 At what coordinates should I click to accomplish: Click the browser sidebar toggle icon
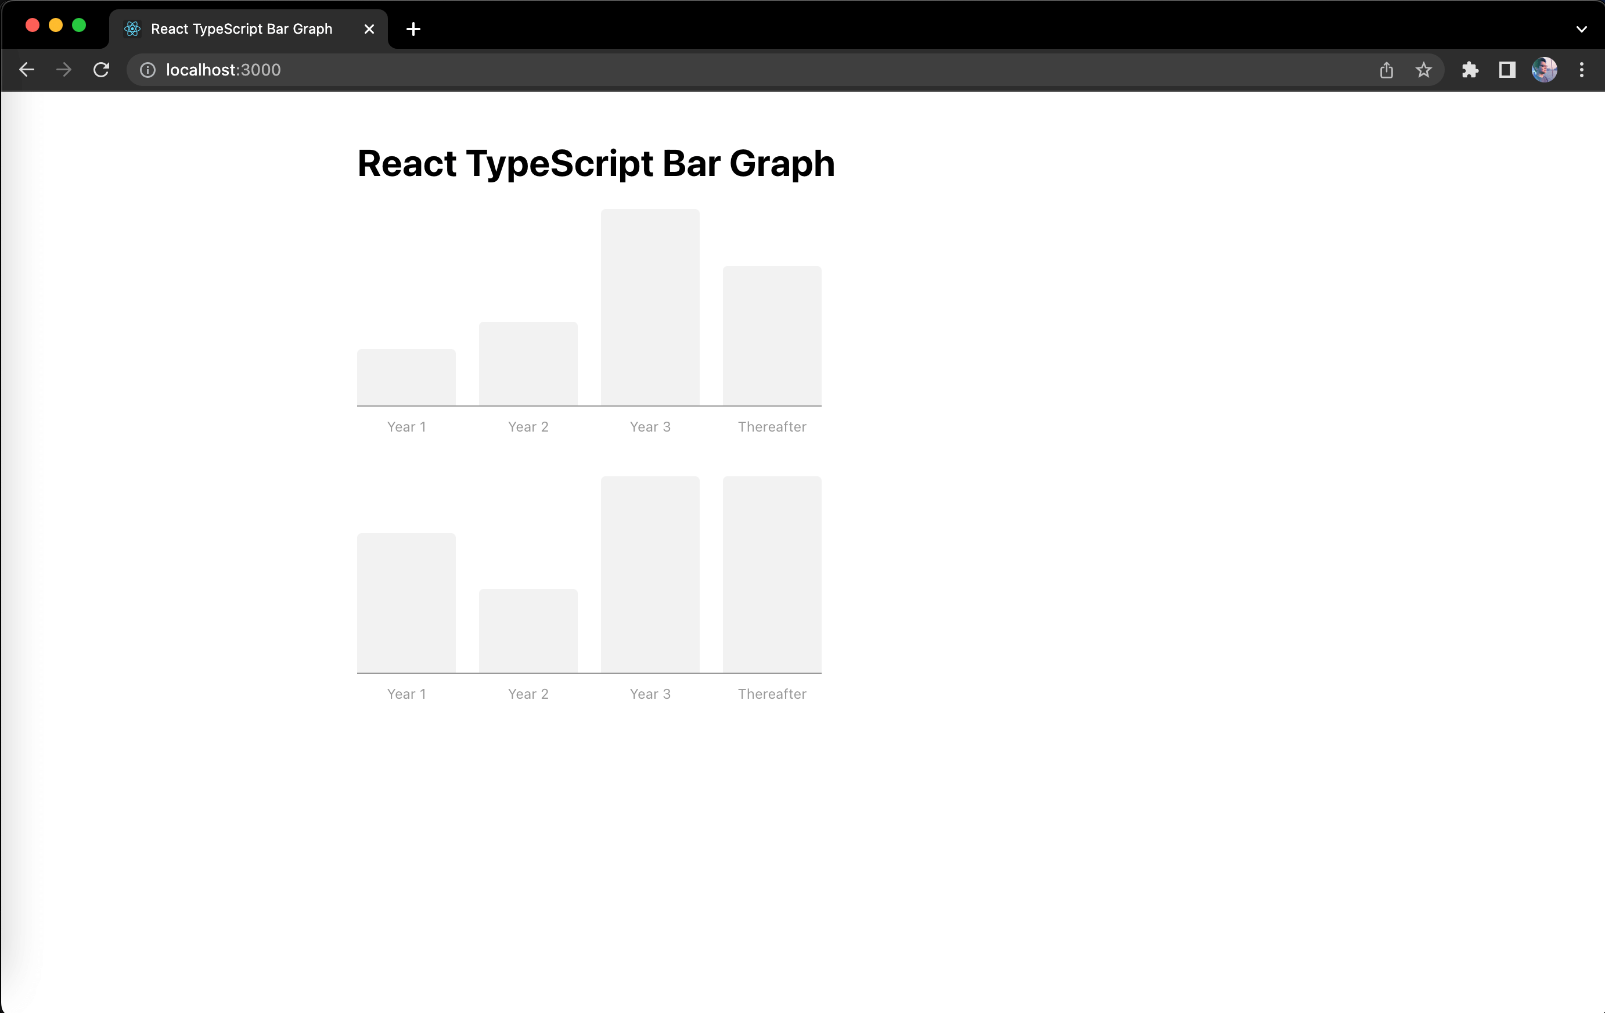(1506, 70)
